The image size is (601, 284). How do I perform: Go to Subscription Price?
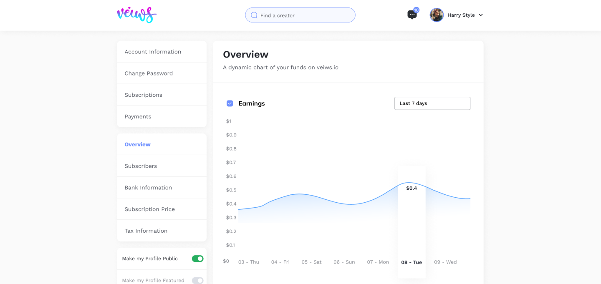point(162,209)
